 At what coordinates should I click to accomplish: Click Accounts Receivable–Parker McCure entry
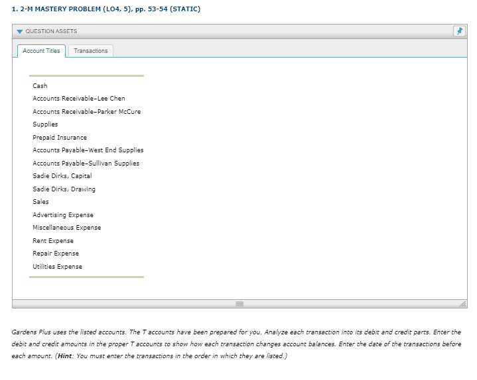[x=87, y=112]
